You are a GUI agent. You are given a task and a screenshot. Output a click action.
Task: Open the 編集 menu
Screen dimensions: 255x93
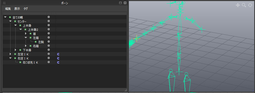pos(8,9)
